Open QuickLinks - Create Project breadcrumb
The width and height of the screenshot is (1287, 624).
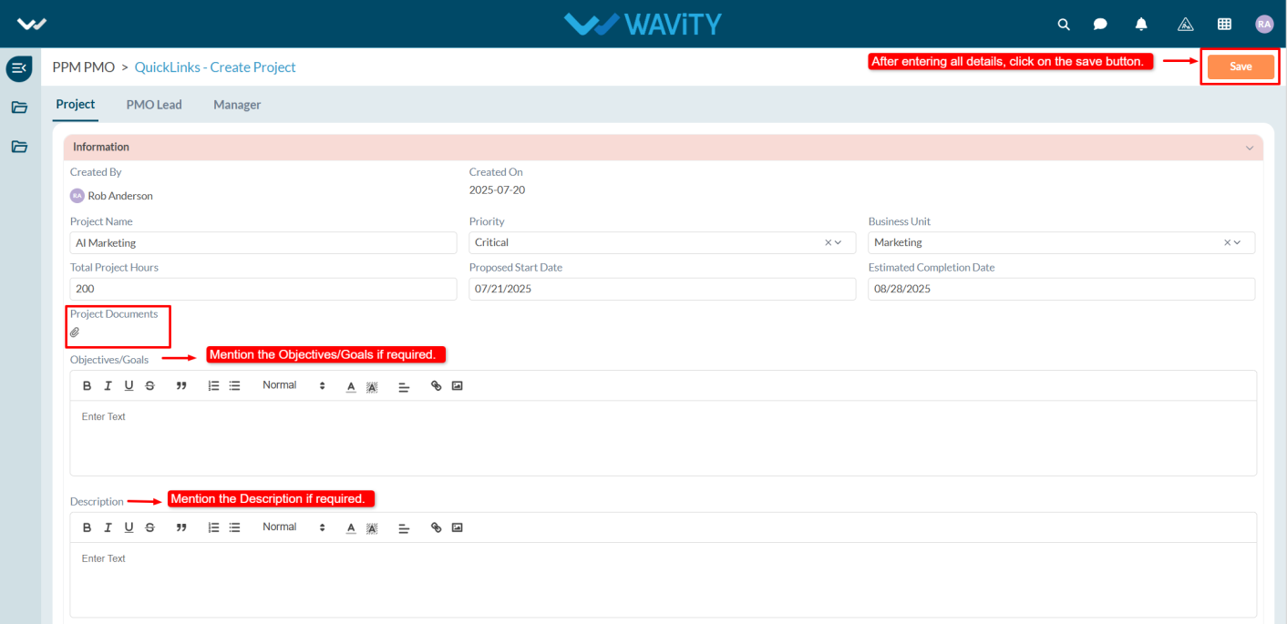click(215, 67)
